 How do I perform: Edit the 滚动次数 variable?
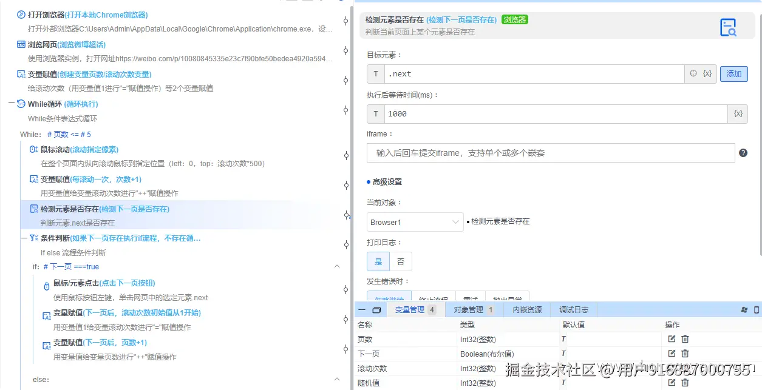[x=672, y=368]
